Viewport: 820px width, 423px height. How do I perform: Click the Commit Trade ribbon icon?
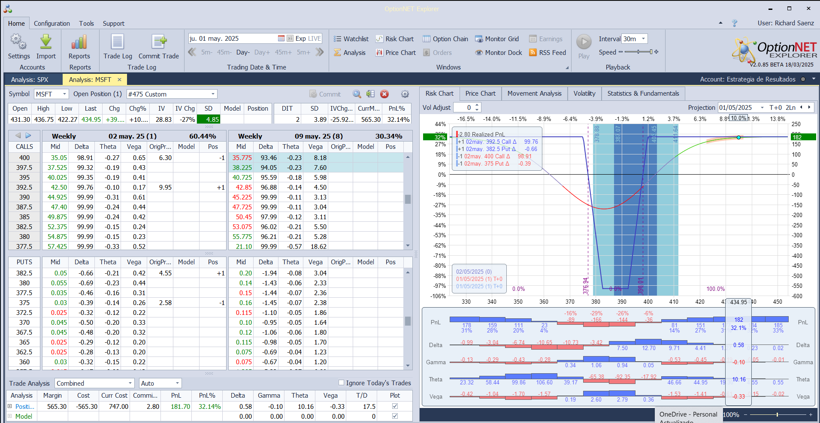tap(158, 46)
